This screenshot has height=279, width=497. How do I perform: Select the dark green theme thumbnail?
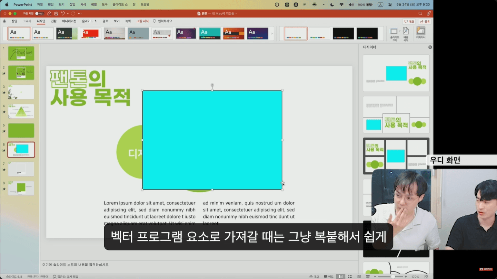tap(67, 33)
